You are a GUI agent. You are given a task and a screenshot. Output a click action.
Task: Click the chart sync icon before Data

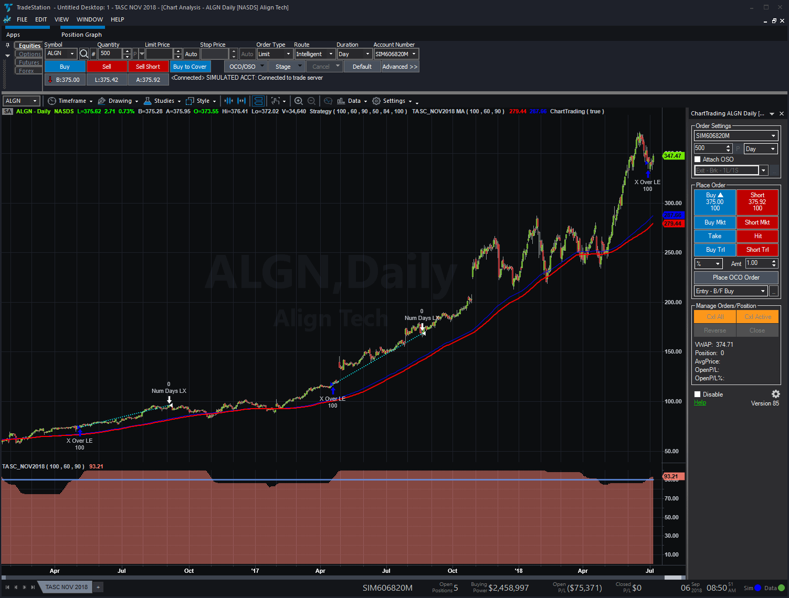tap(328, 101)
